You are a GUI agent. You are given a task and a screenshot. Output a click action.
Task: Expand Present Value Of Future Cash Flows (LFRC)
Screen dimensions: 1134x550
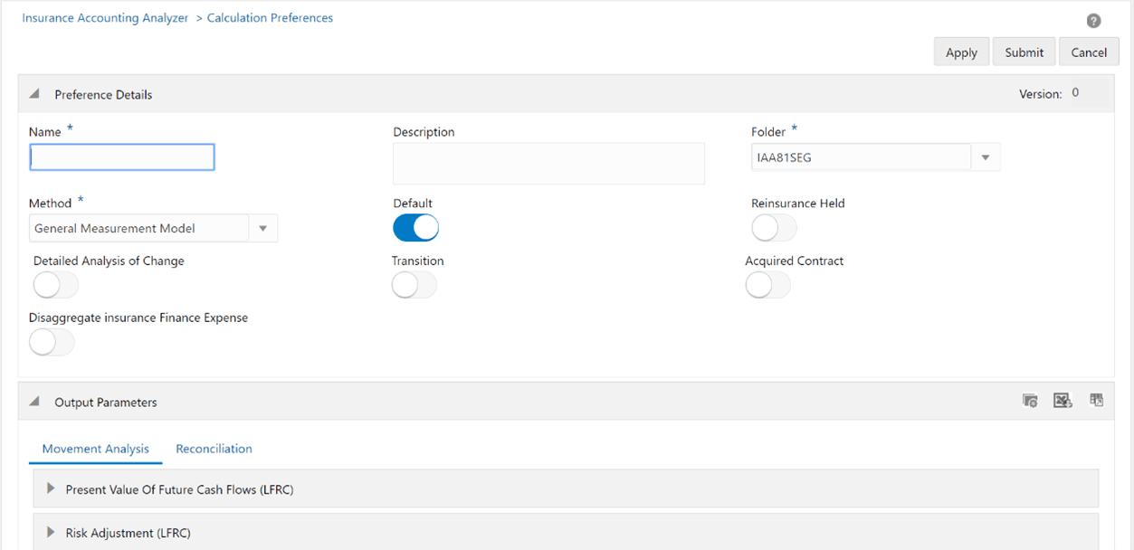point(51,488)
